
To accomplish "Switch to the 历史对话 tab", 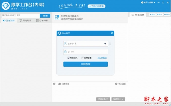I will (25, 20).
